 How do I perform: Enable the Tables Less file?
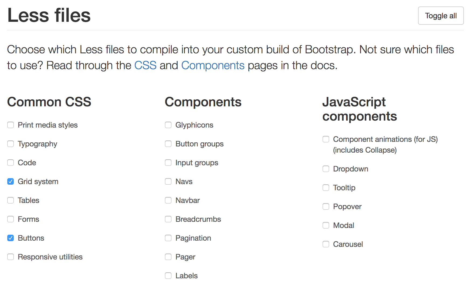[x=10, y=200]
